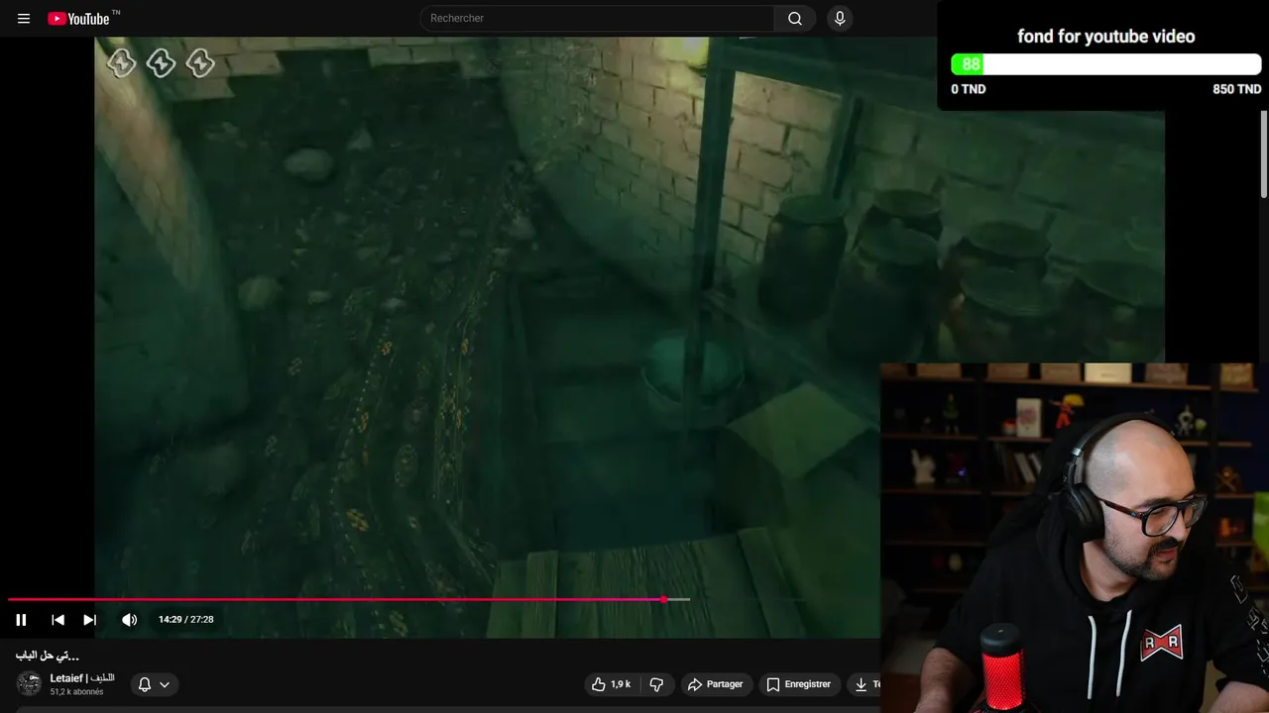Mute the video volume speaker icon

click(x=129, y=620)
